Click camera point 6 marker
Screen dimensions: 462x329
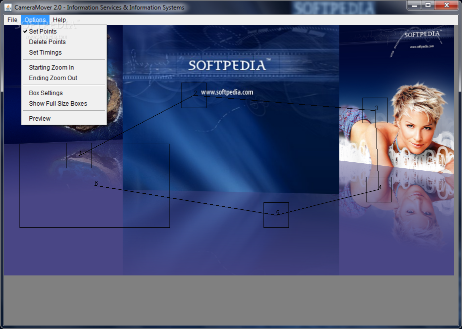(x=96, y=184)
